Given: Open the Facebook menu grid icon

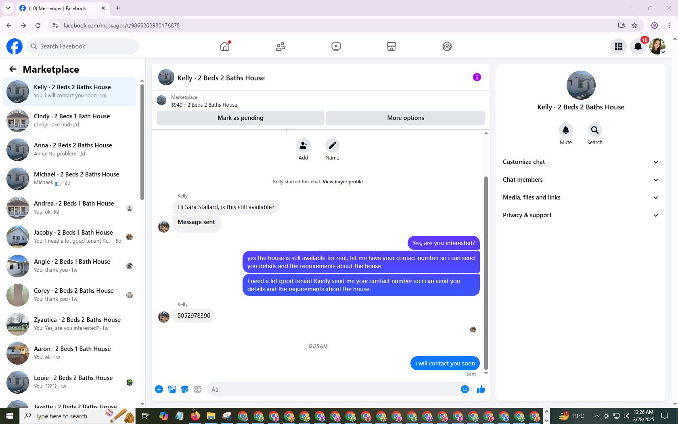Looking at the screenshot, I should pyautogui.click(x=619, y=46).
